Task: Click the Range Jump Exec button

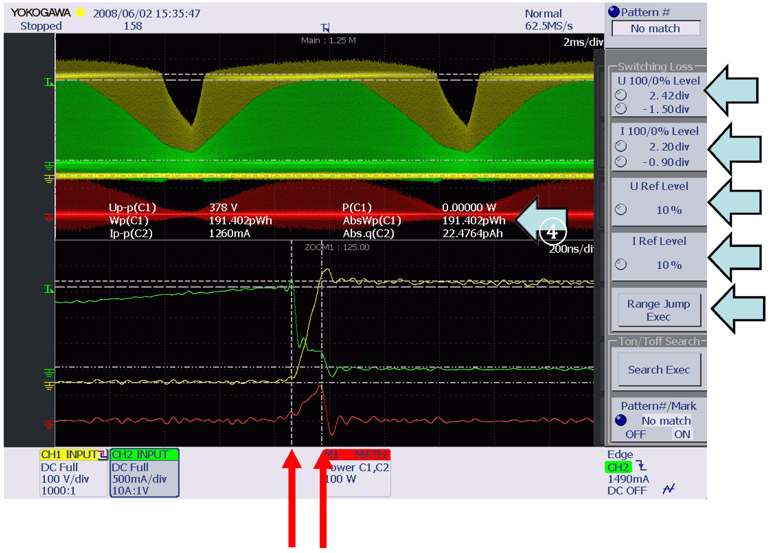Action: (x=659, y=310)
